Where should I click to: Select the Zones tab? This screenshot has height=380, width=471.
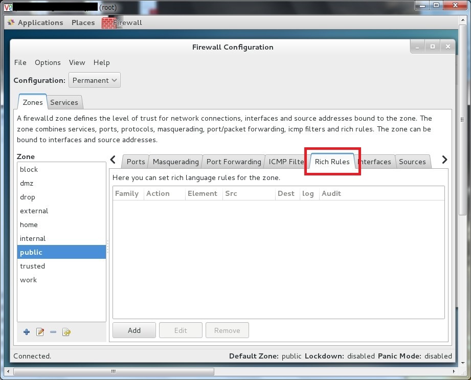pyautogui.click(x=33, y=102)
